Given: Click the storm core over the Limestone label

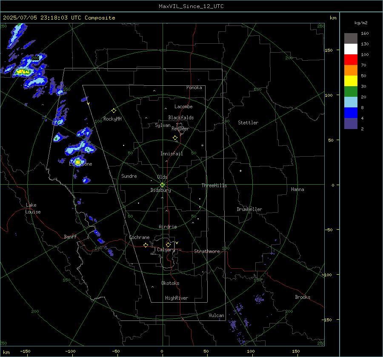Looking at the screenshot, I should (78, 162).
